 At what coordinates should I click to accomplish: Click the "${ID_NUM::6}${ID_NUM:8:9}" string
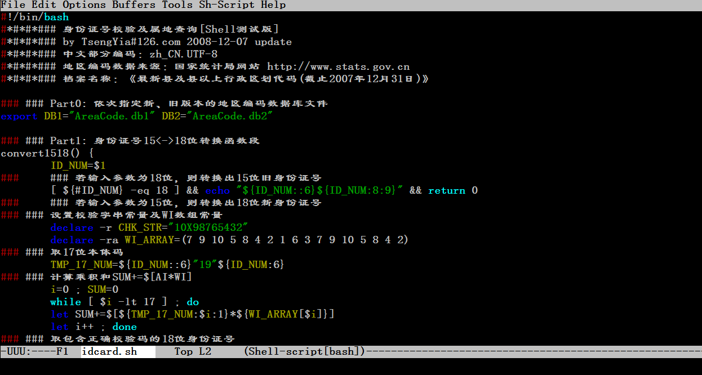pos(319,191)
